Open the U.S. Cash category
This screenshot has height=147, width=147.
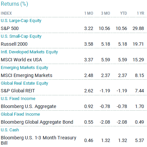tap(10, 130)
